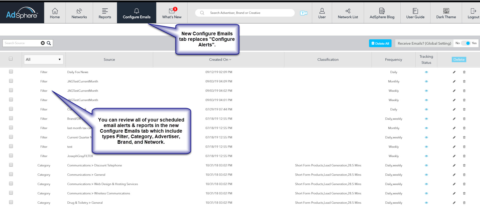Tick the checkbox for Daily Fox News row
The image size is (480, 207).
click(x=11, y=72)
